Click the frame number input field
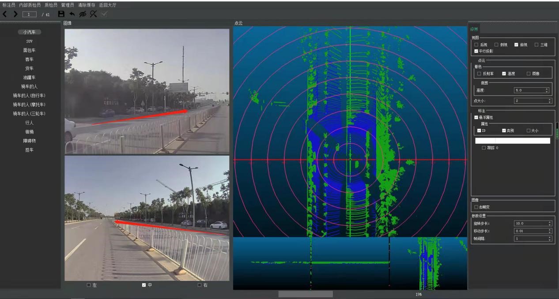This screenshot has width=559, height=299. pos(30,15)
